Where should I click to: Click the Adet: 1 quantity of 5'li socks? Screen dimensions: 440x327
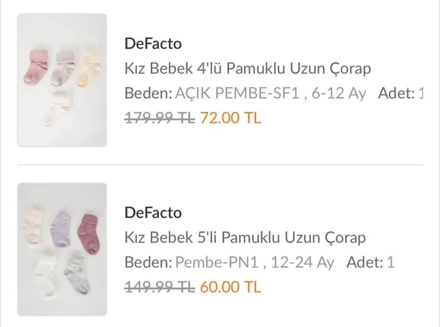pos(370,262)
